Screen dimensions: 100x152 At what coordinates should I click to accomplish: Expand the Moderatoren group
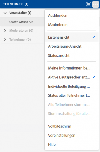click(5, 31)
